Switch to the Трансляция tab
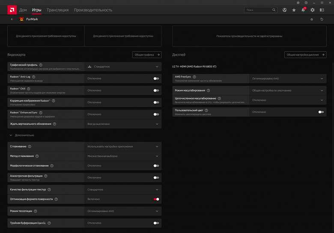The height and width of the screenshot is (233, 334). click(57, 10)
